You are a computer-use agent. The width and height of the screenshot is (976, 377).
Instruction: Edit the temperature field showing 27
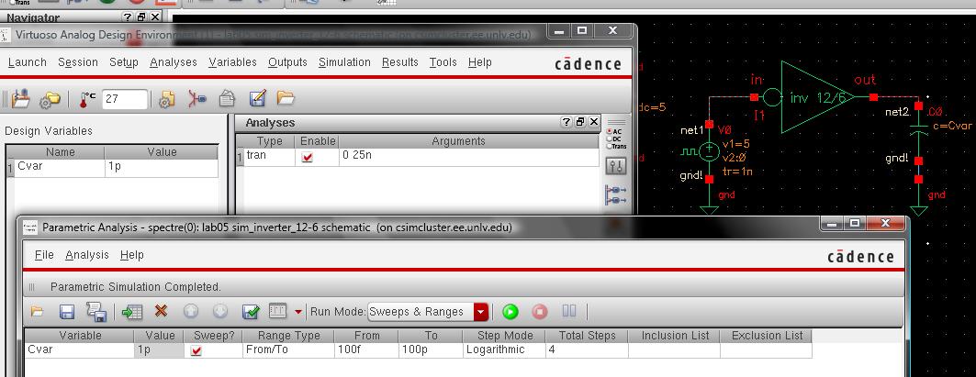(x=125, y=99)
